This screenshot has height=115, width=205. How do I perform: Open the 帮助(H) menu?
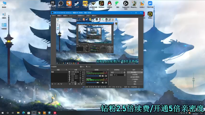tap(94, 16)
